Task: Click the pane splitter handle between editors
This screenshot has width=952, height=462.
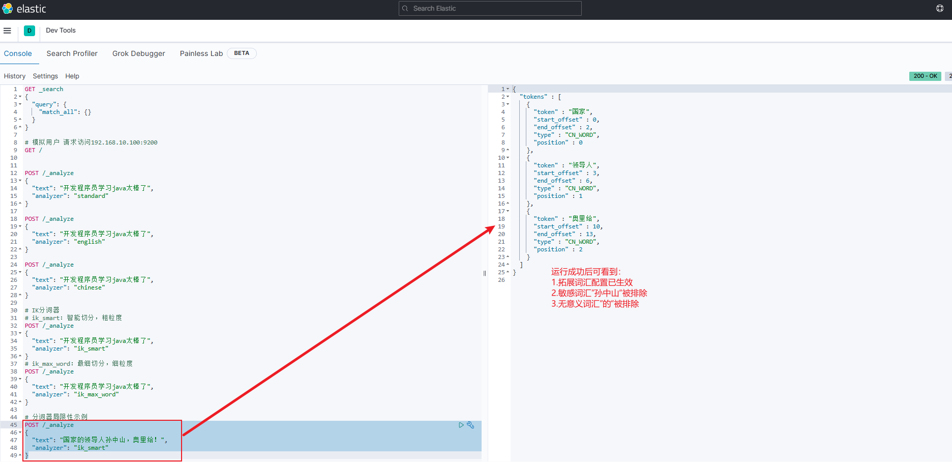Action: coord(485,273)
